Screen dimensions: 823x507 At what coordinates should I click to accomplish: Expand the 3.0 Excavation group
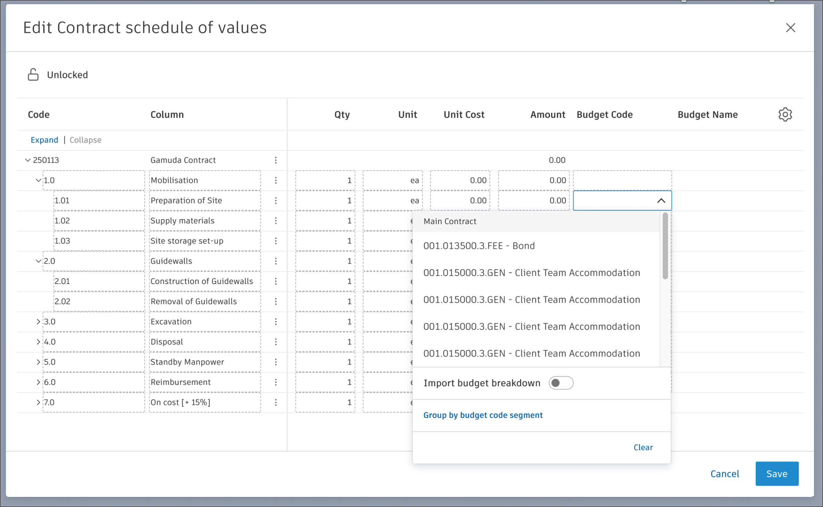pyautogui.click(x=38, y=321)
